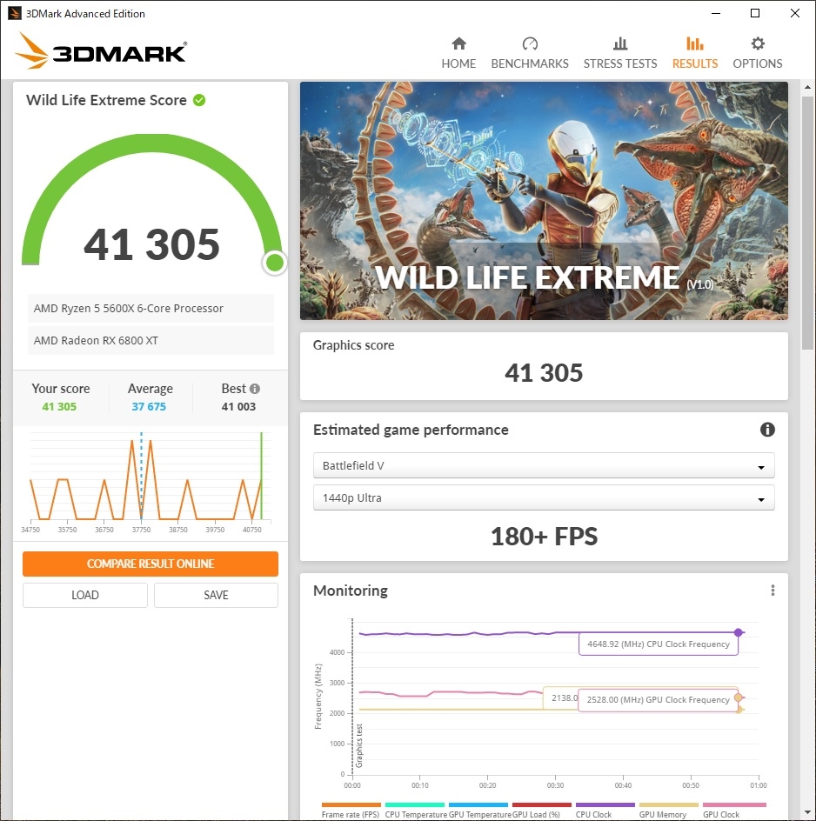This screenshot has height=821, width=816.
Task: Click the CPU Clock Frequency marker dot
Action: pos(738,632)
